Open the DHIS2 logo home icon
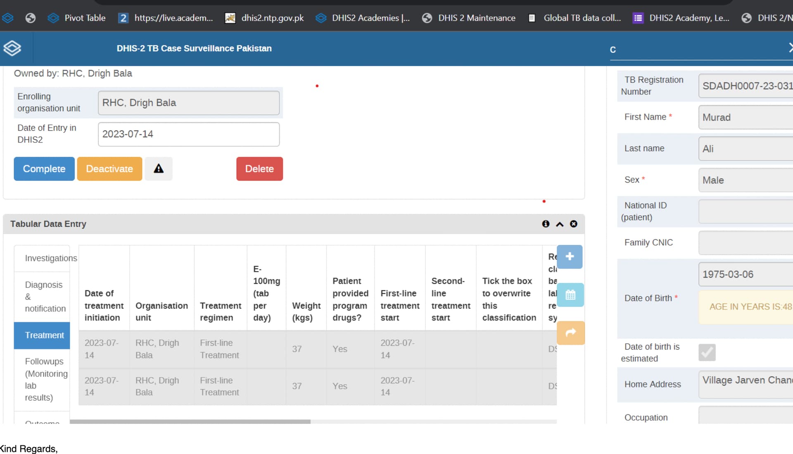 12,48
